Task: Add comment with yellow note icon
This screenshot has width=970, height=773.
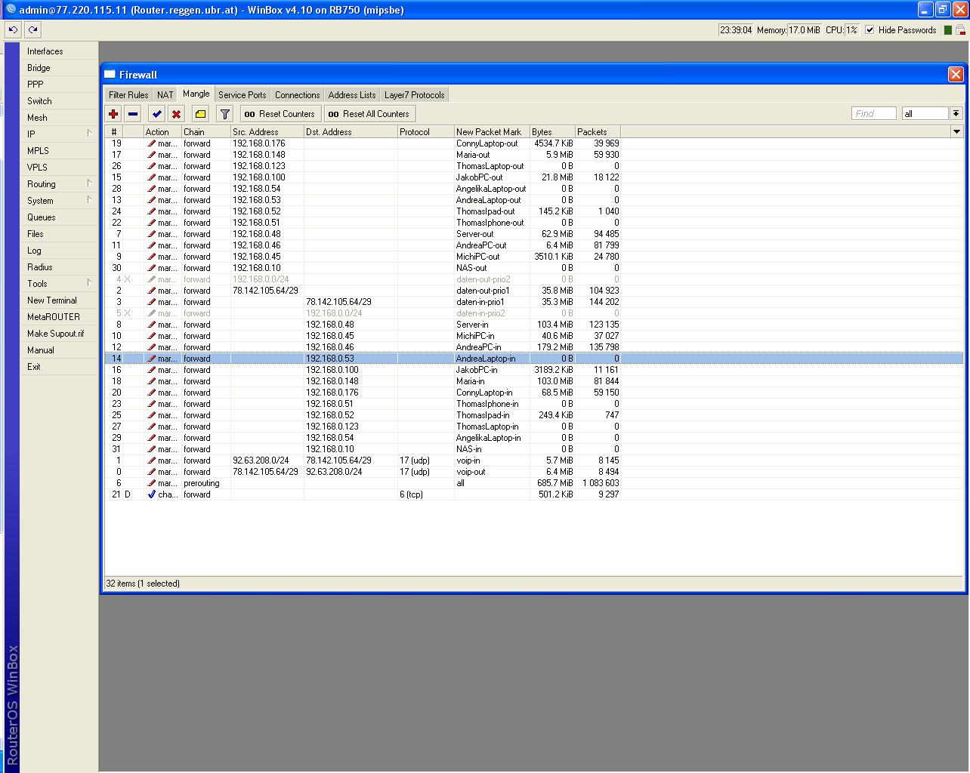Action: click(x=200, y=114)
